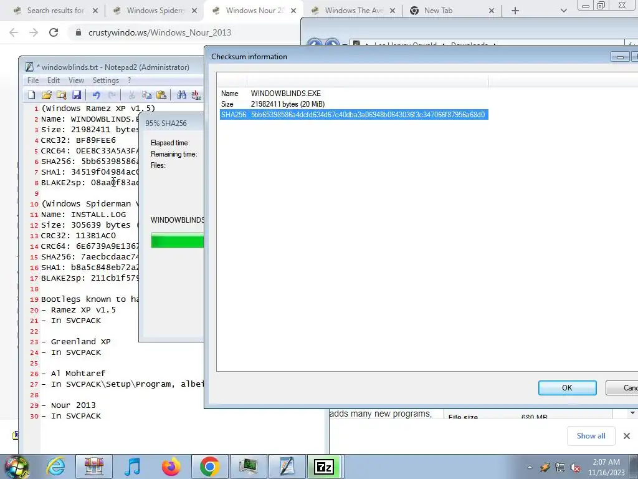Open the pinned library app on taskbar

click(94, 467)
